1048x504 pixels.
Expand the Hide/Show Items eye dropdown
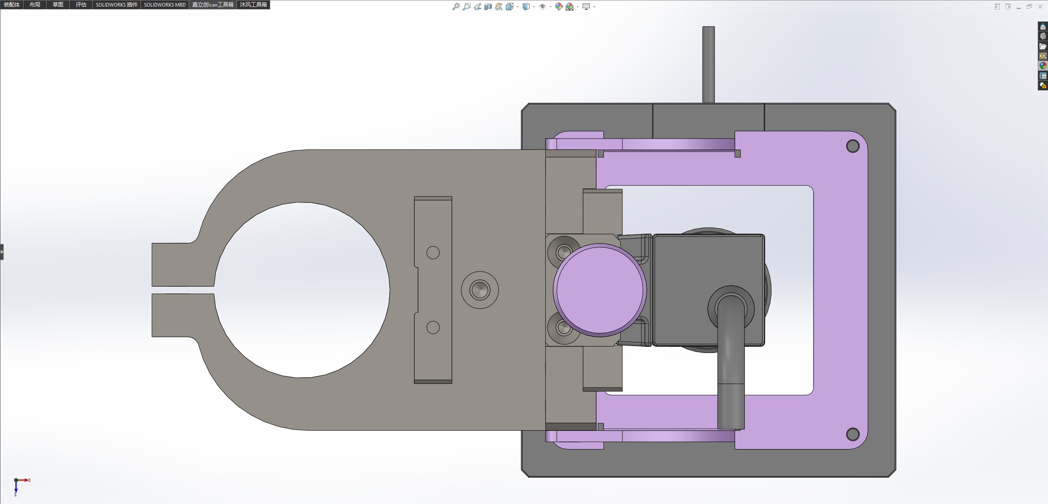coord(550,7)
